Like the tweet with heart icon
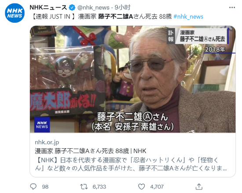Viewport: 242px width, 193px height. pyautogui.click(x=141, y=186)
